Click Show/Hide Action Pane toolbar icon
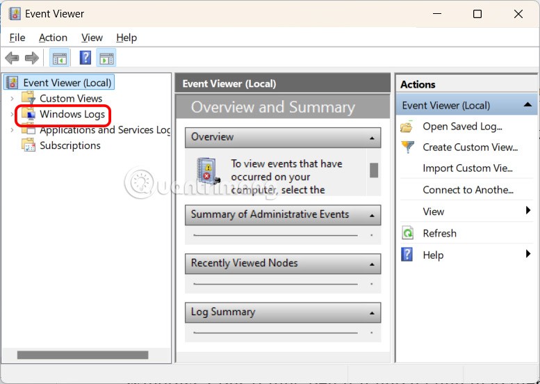Screen dimensions: 540x384 [106, 58]
